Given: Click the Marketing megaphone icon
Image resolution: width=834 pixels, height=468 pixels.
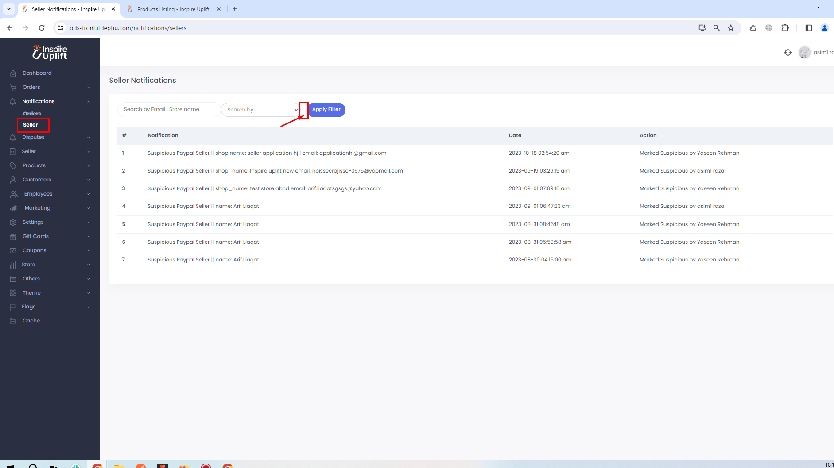Looking at the screenshot, I should [14, 208].
